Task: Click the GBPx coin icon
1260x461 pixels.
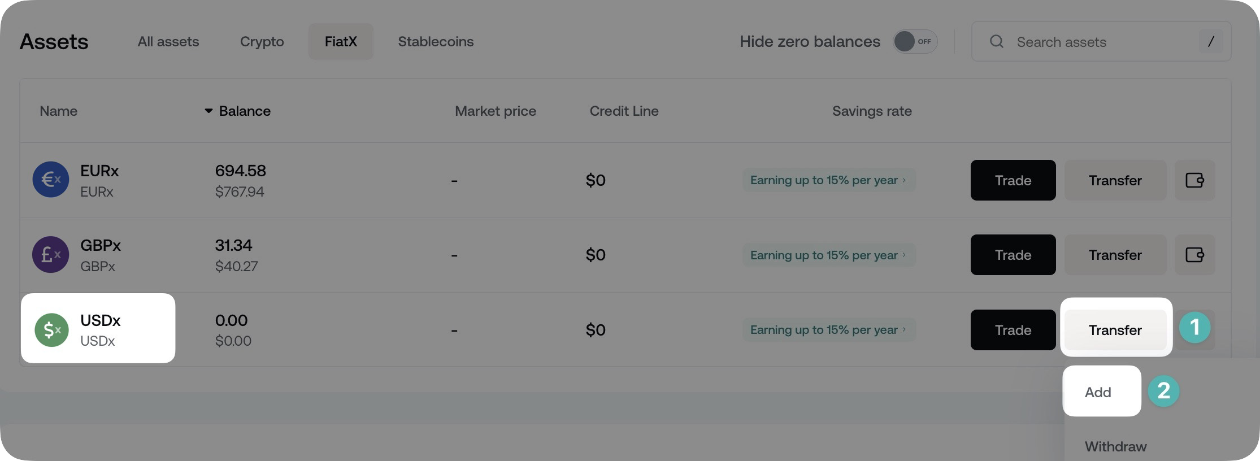Action: coord(51,255)
